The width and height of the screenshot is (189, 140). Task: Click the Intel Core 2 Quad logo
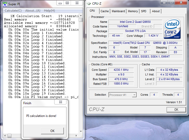pos(172,29)
